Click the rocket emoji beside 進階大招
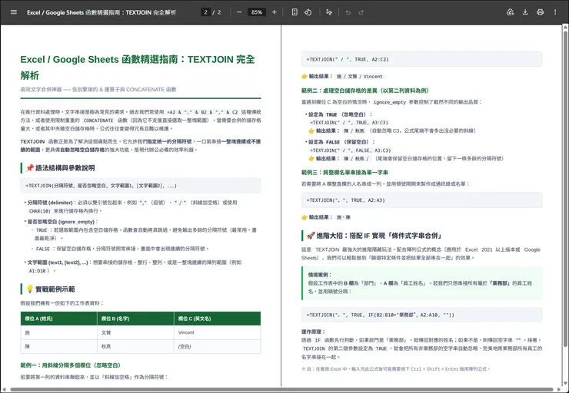 point(311,236)
